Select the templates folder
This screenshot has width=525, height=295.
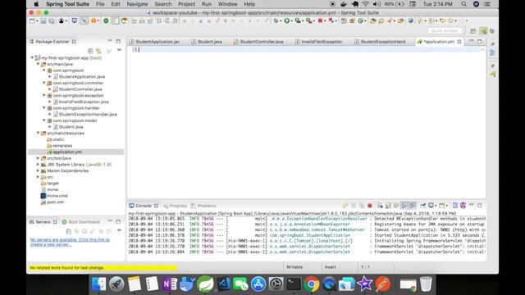point(62,146)
